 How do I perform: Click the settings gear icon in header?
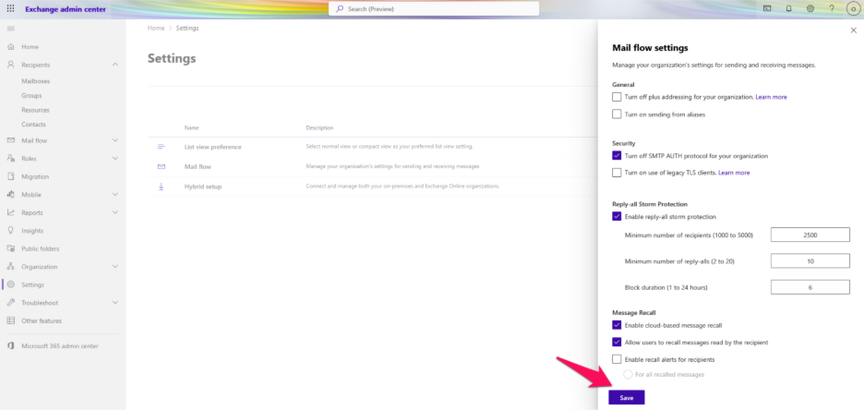pos(810,8)
